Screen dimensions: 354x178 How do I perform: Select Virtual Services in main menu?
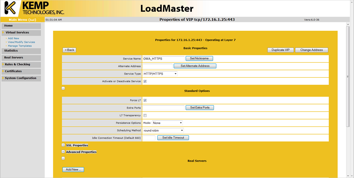(x=21, y=33)
